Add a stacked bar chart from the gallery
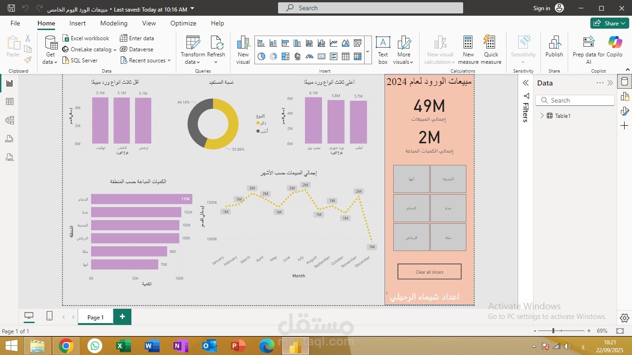 (261, 43)
